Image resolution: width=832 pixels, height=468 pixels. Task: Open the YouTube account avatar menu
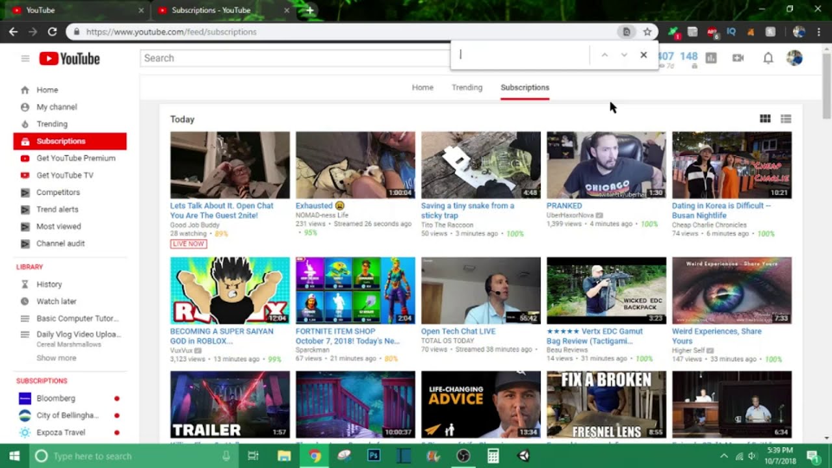pos(794,58)
